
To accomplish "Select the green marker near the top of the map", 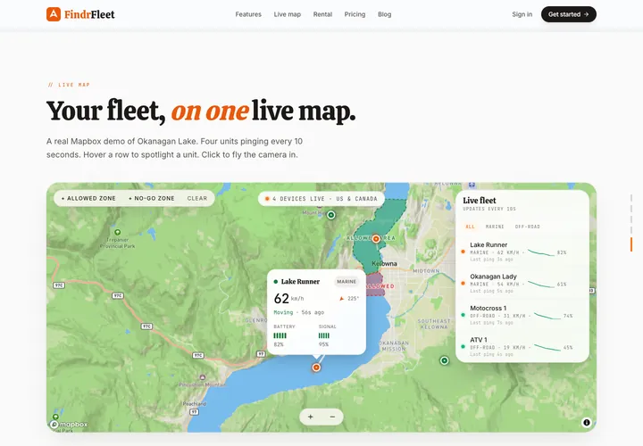I will click(331, 215).
